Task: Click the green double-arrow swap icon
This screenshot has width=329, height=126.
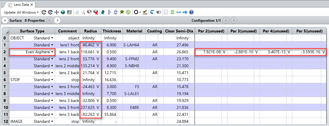Action: [x=172, y=12]
